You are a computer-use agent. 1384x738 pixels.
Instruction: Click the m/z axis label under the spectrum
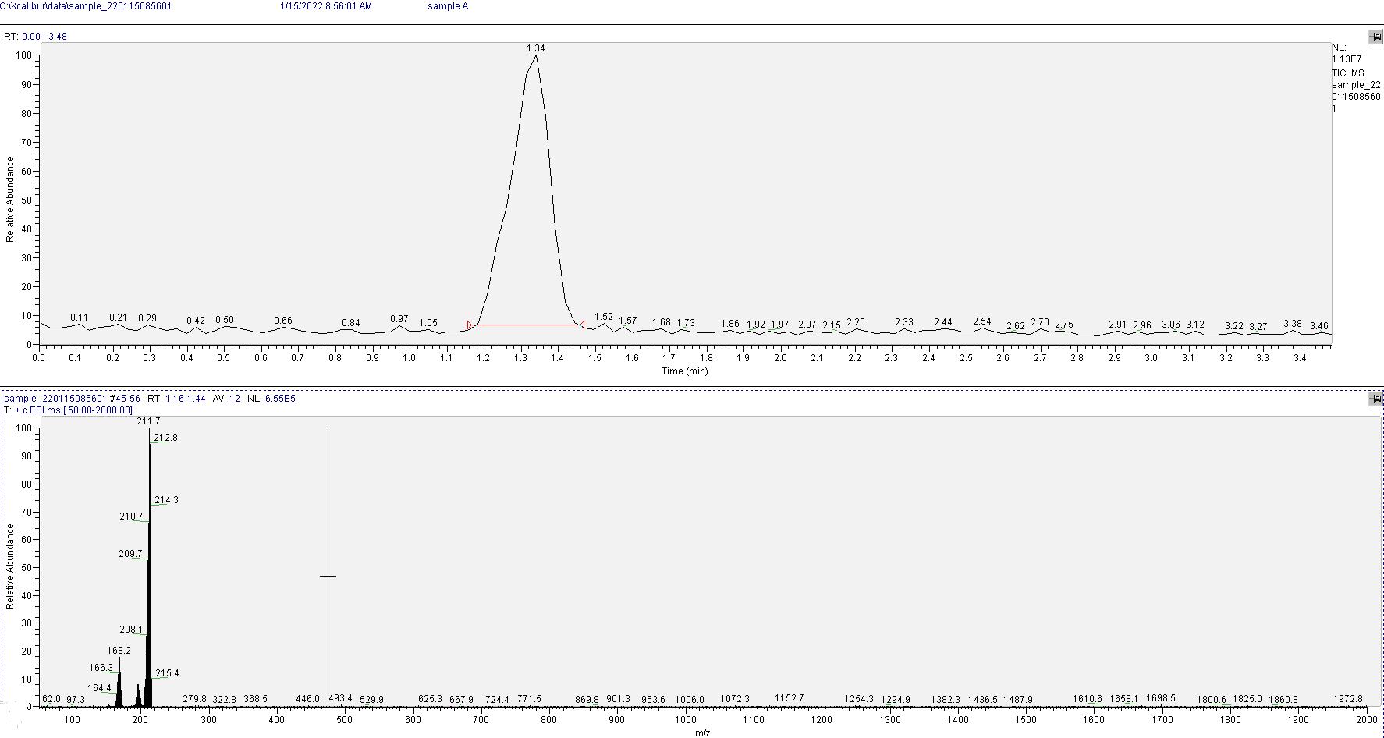[702, 733]
